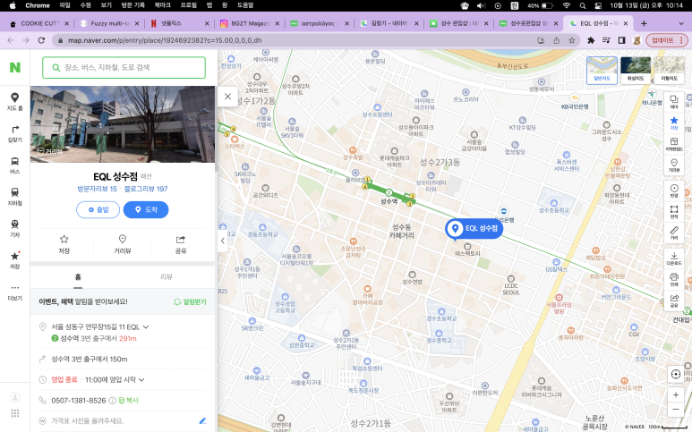
Task: Toggle the 테마 layer tool on map
Action: [674, 102]
